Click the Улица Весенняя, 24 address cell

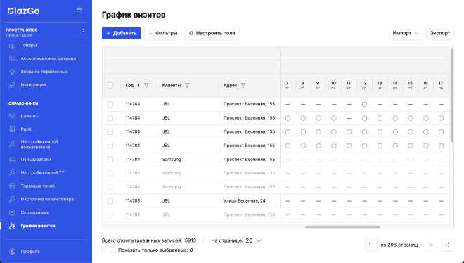[x=245, y=201]
